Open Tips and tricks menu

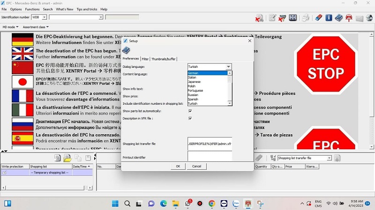point(87,9)
